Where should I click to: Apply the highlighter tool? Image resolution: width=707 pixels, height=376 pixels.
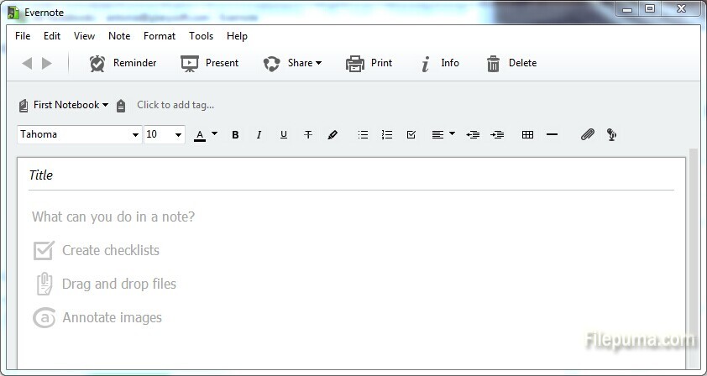coord(333,134)
